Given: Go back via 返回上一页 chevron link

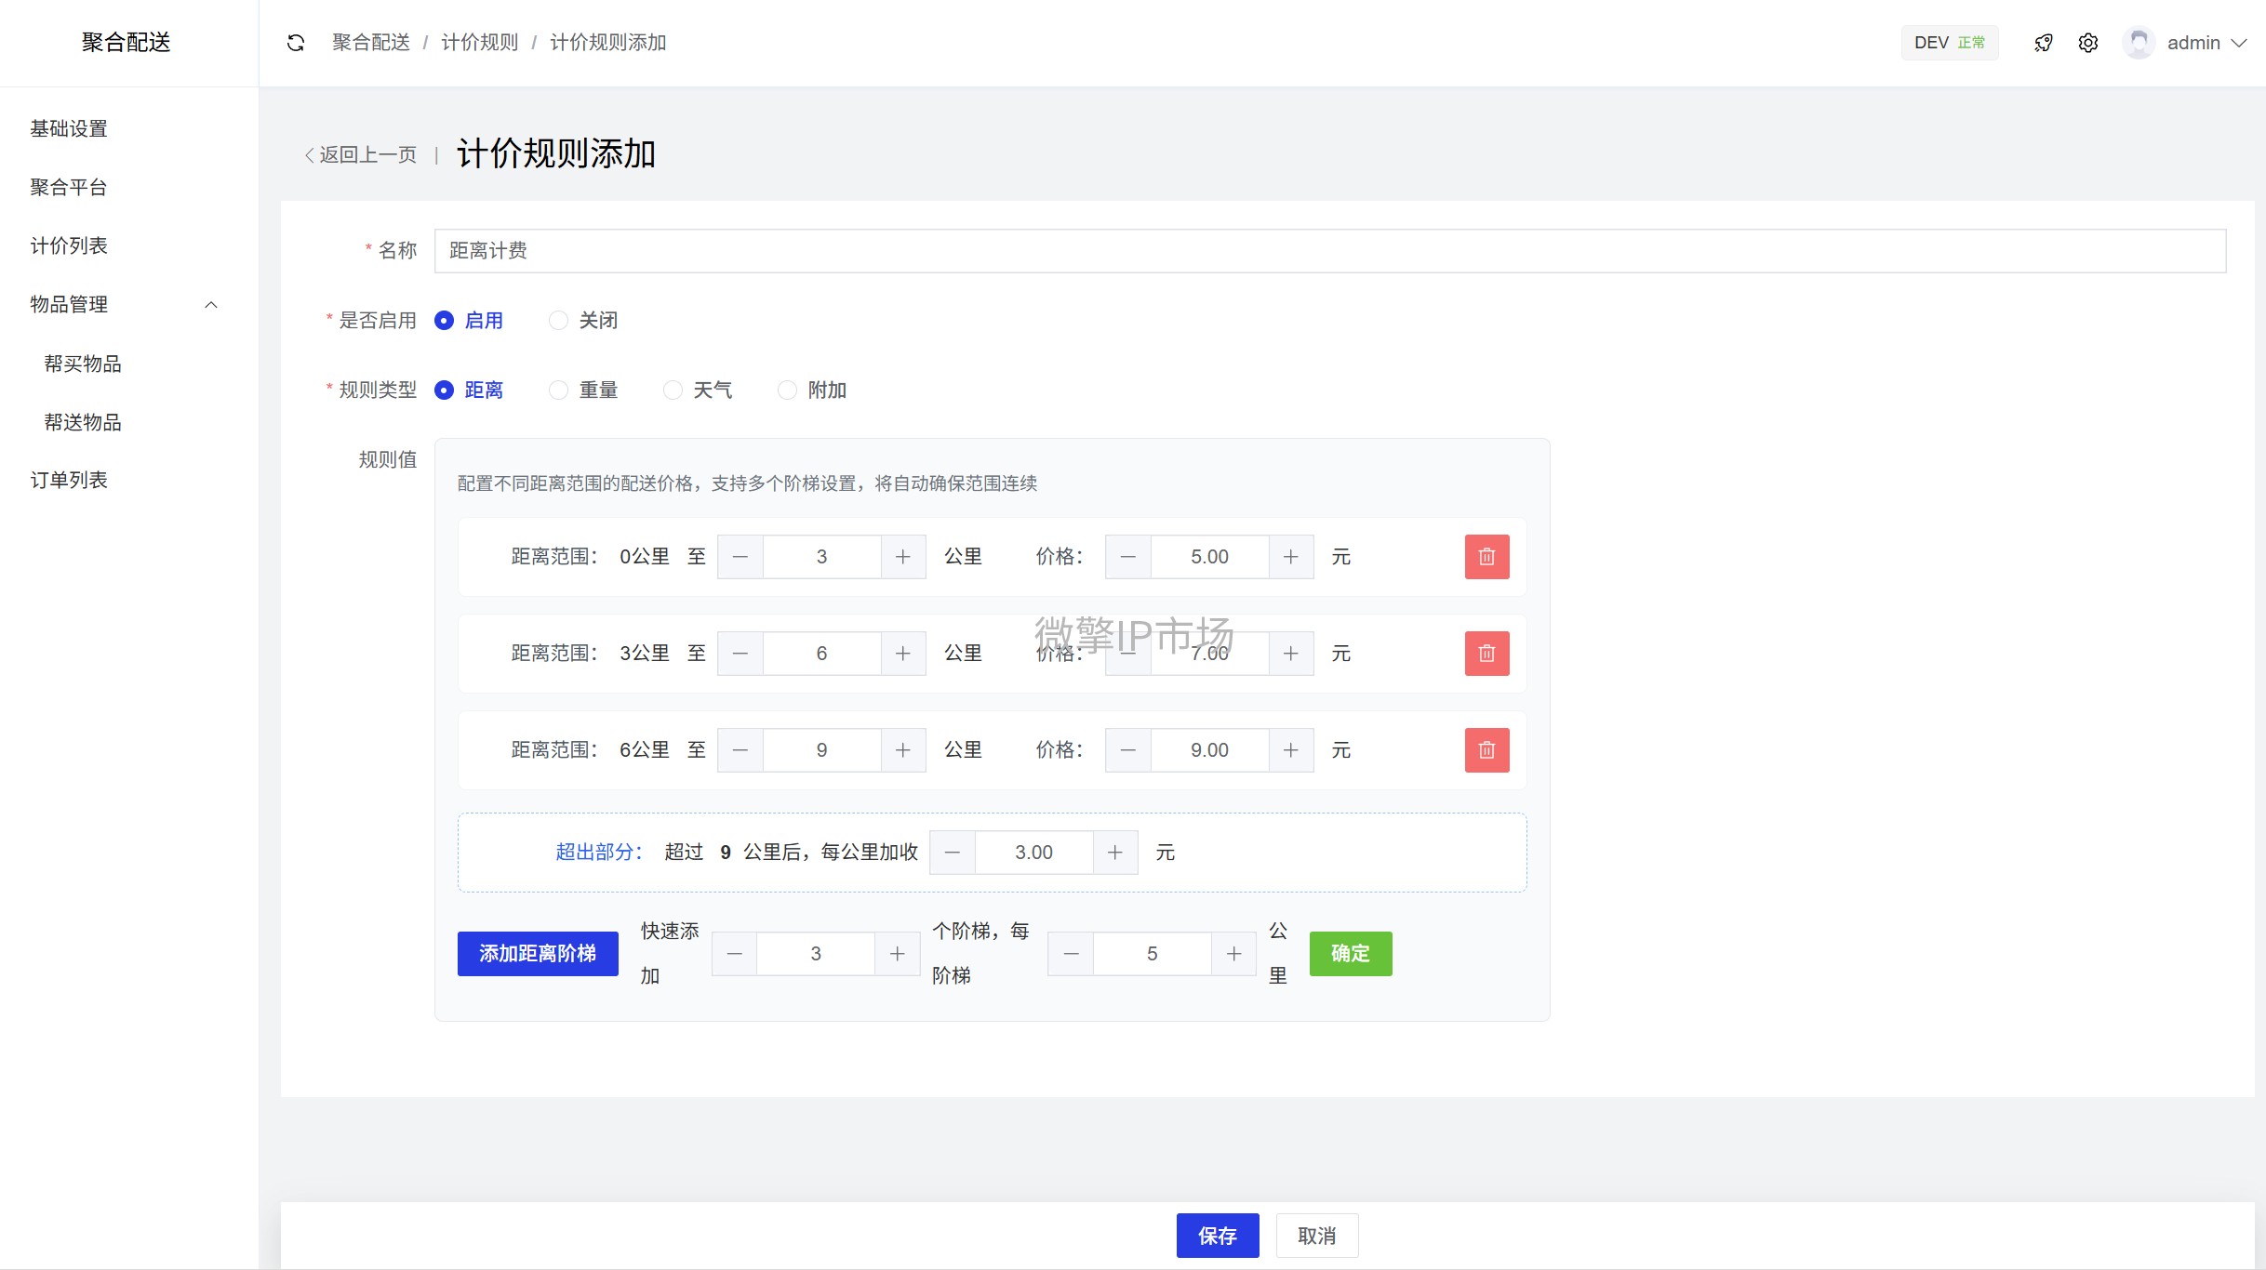Looking at the screenshot, I should click(x=361, y=155).
